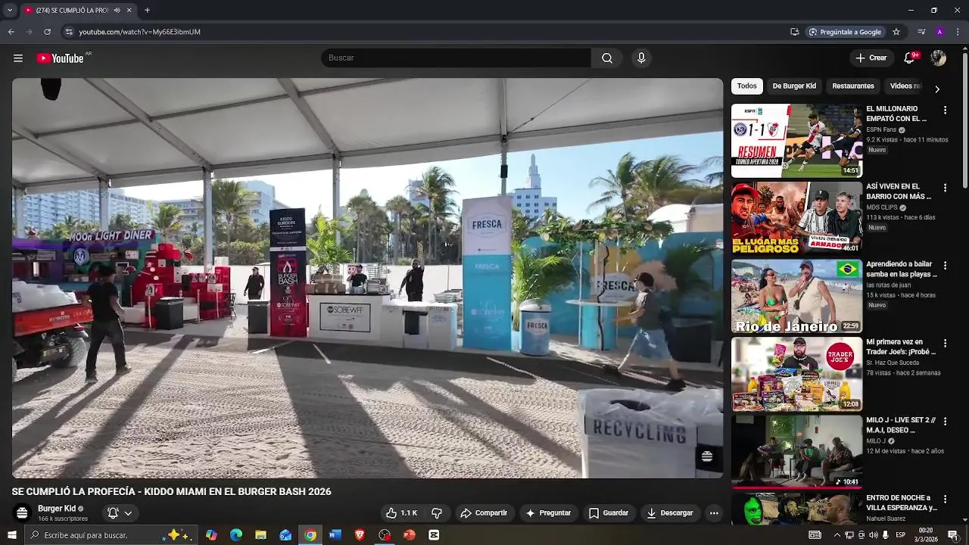Click the page vertical scrollbar
Viewport: 969px width, 545px height.
pos(964,121)
